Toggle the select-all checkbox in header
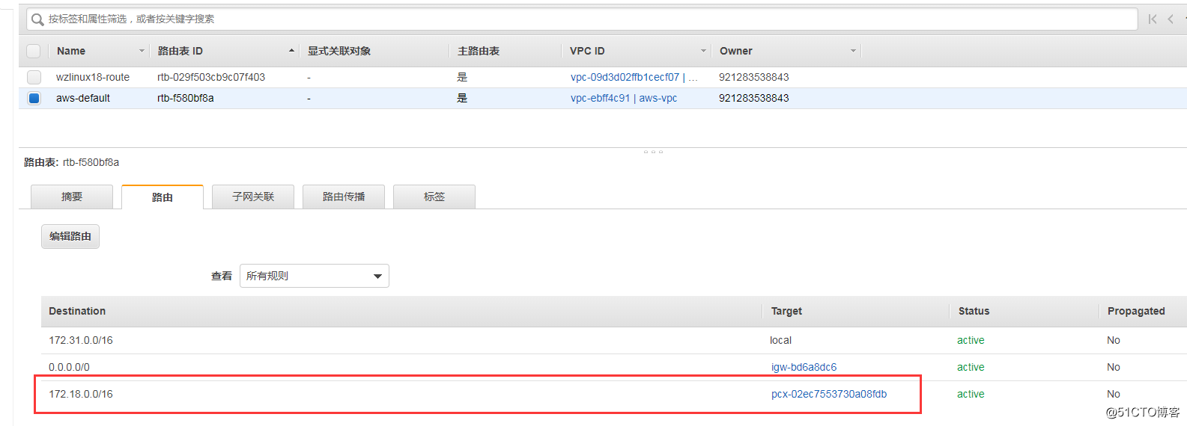 pyautogui.click(x=34, y=51)
